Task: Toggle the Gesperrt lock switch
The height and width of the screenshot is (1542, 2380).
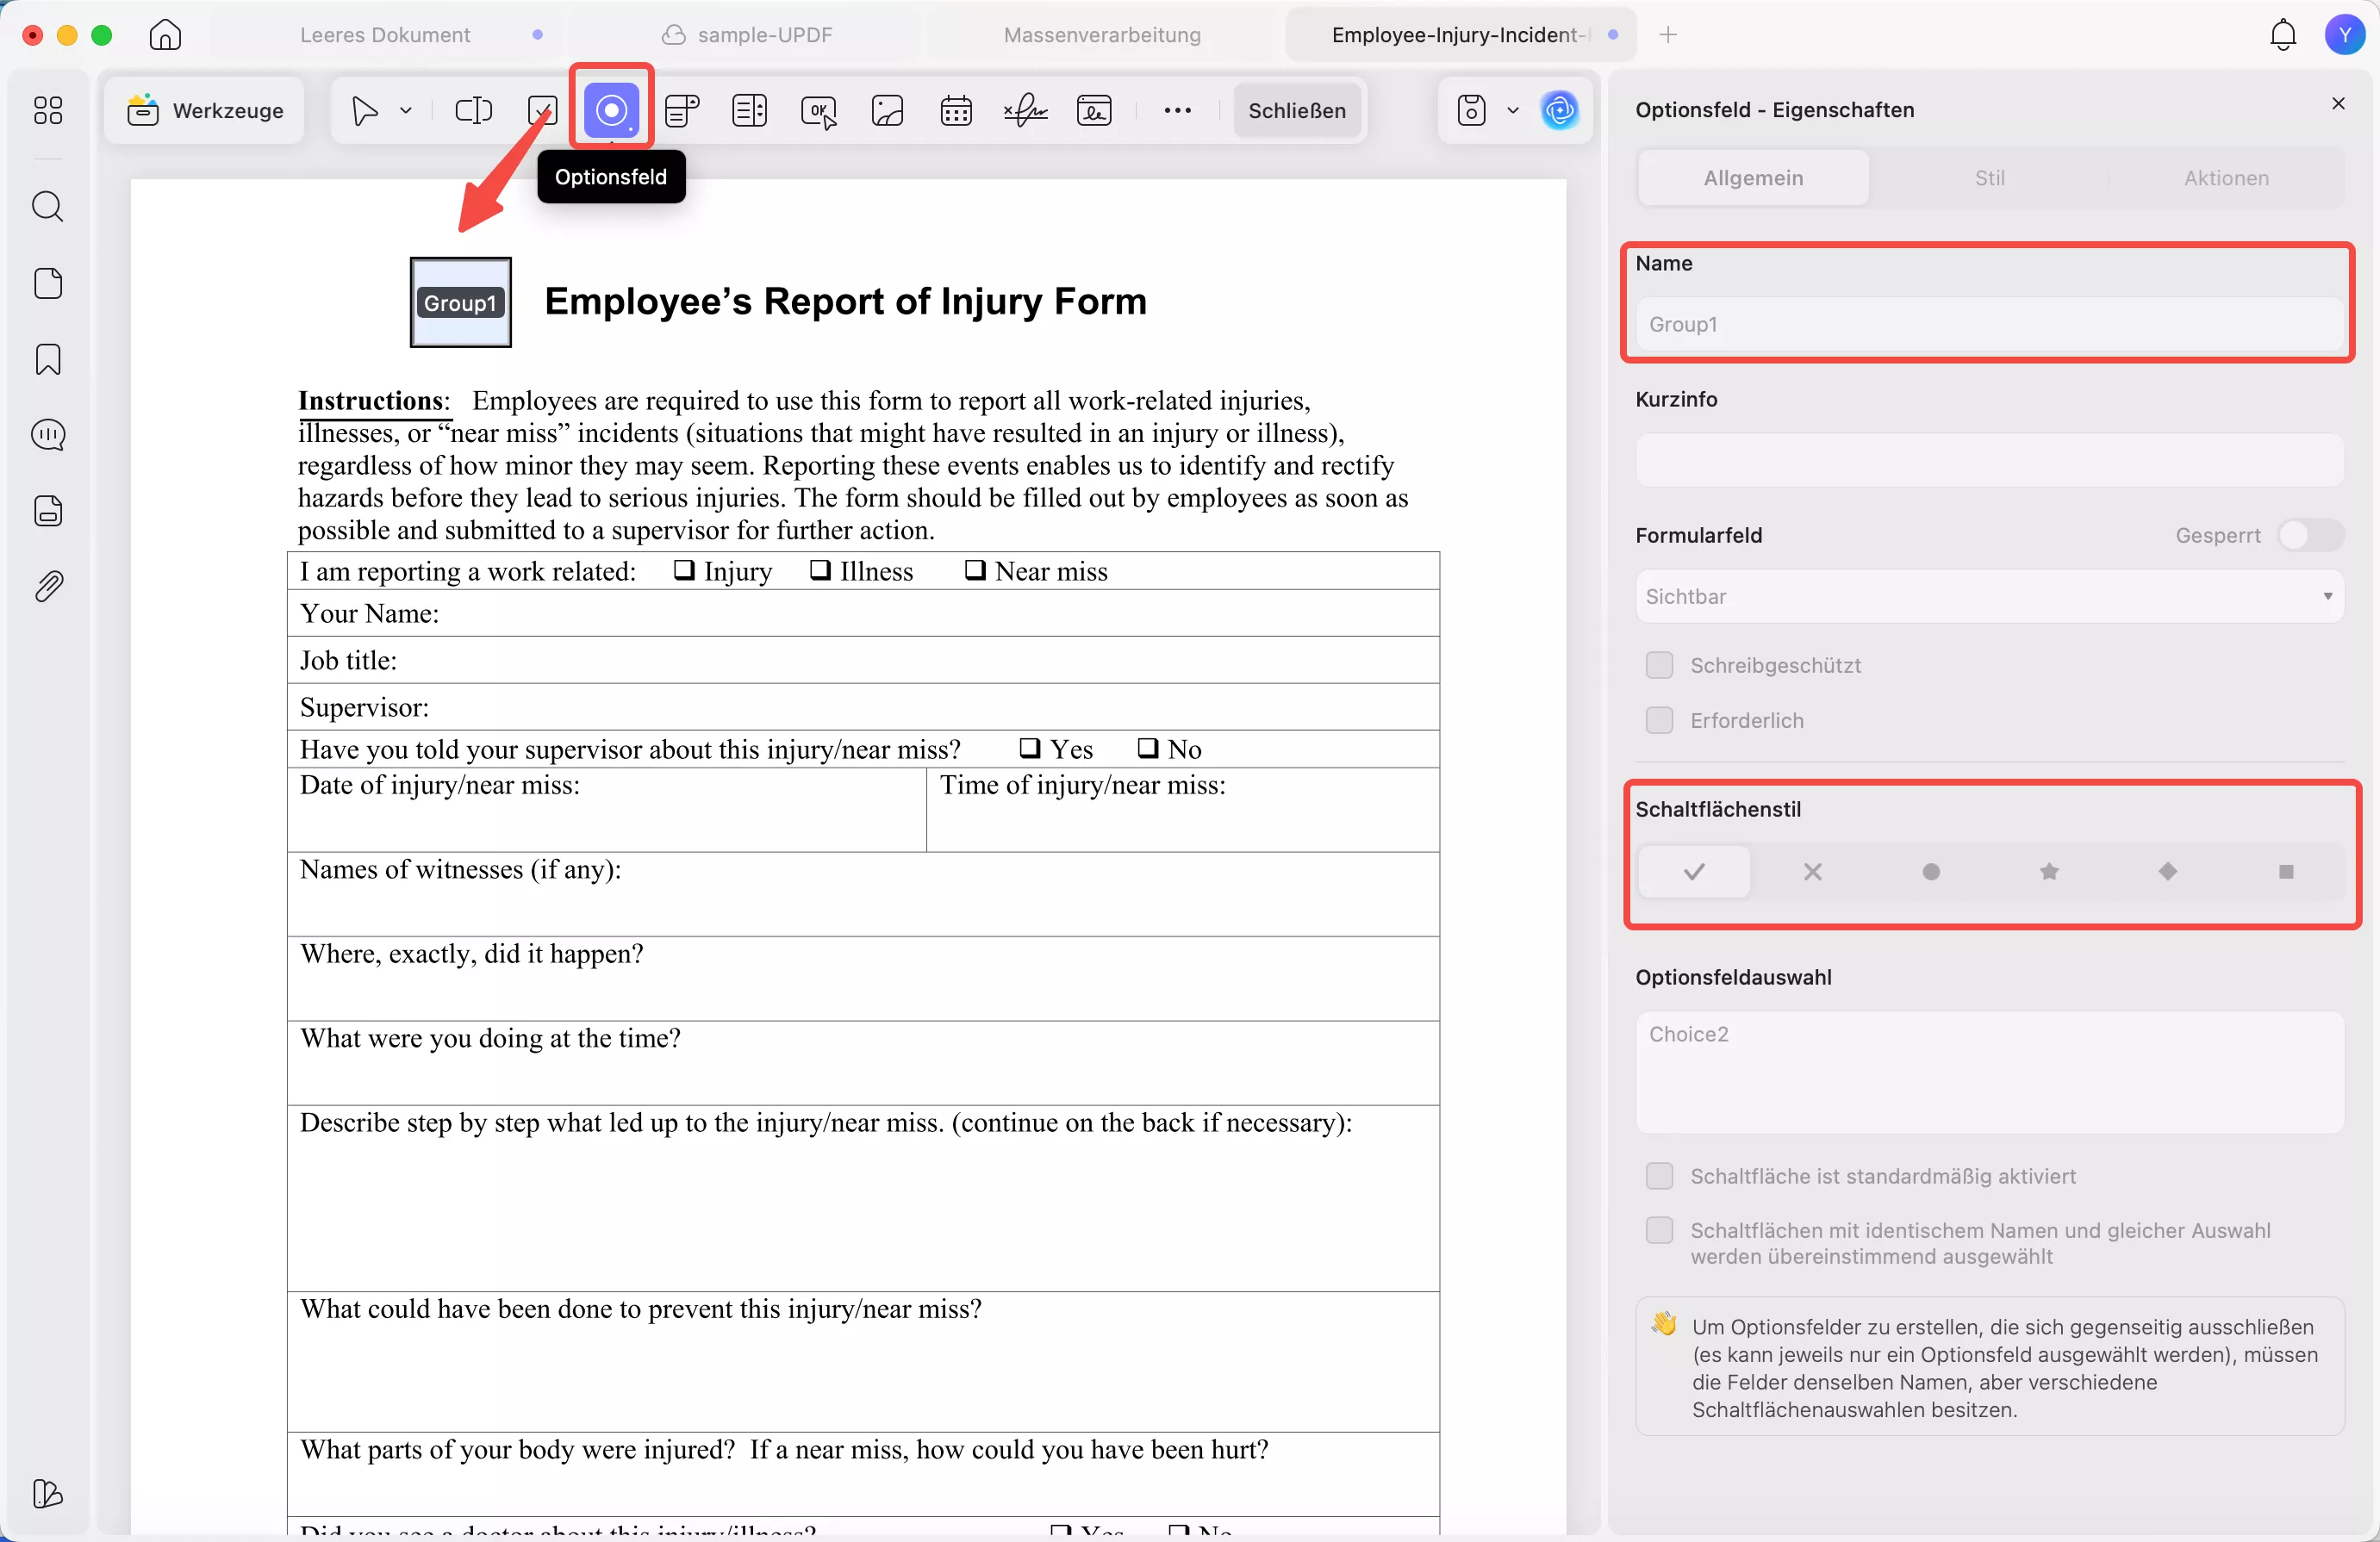Action: click(x=2309, y=535)
